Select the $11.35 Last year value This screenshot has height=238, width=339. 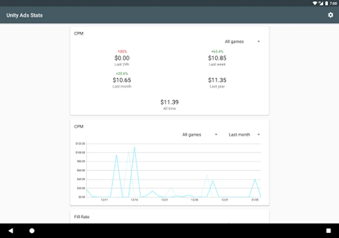[x=217, y=80]
